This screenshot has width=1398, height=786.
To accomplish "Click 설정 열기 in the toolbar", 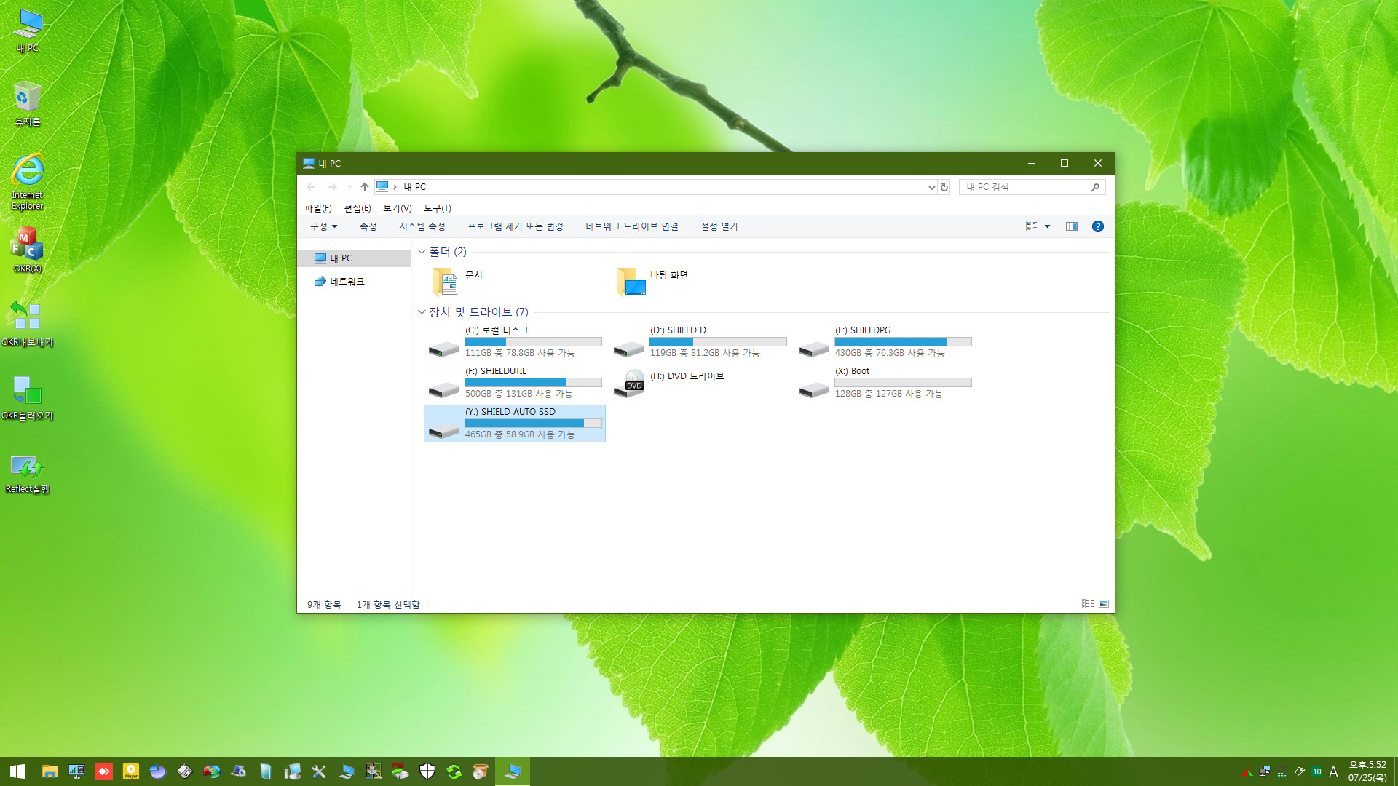I will [719, 226].
